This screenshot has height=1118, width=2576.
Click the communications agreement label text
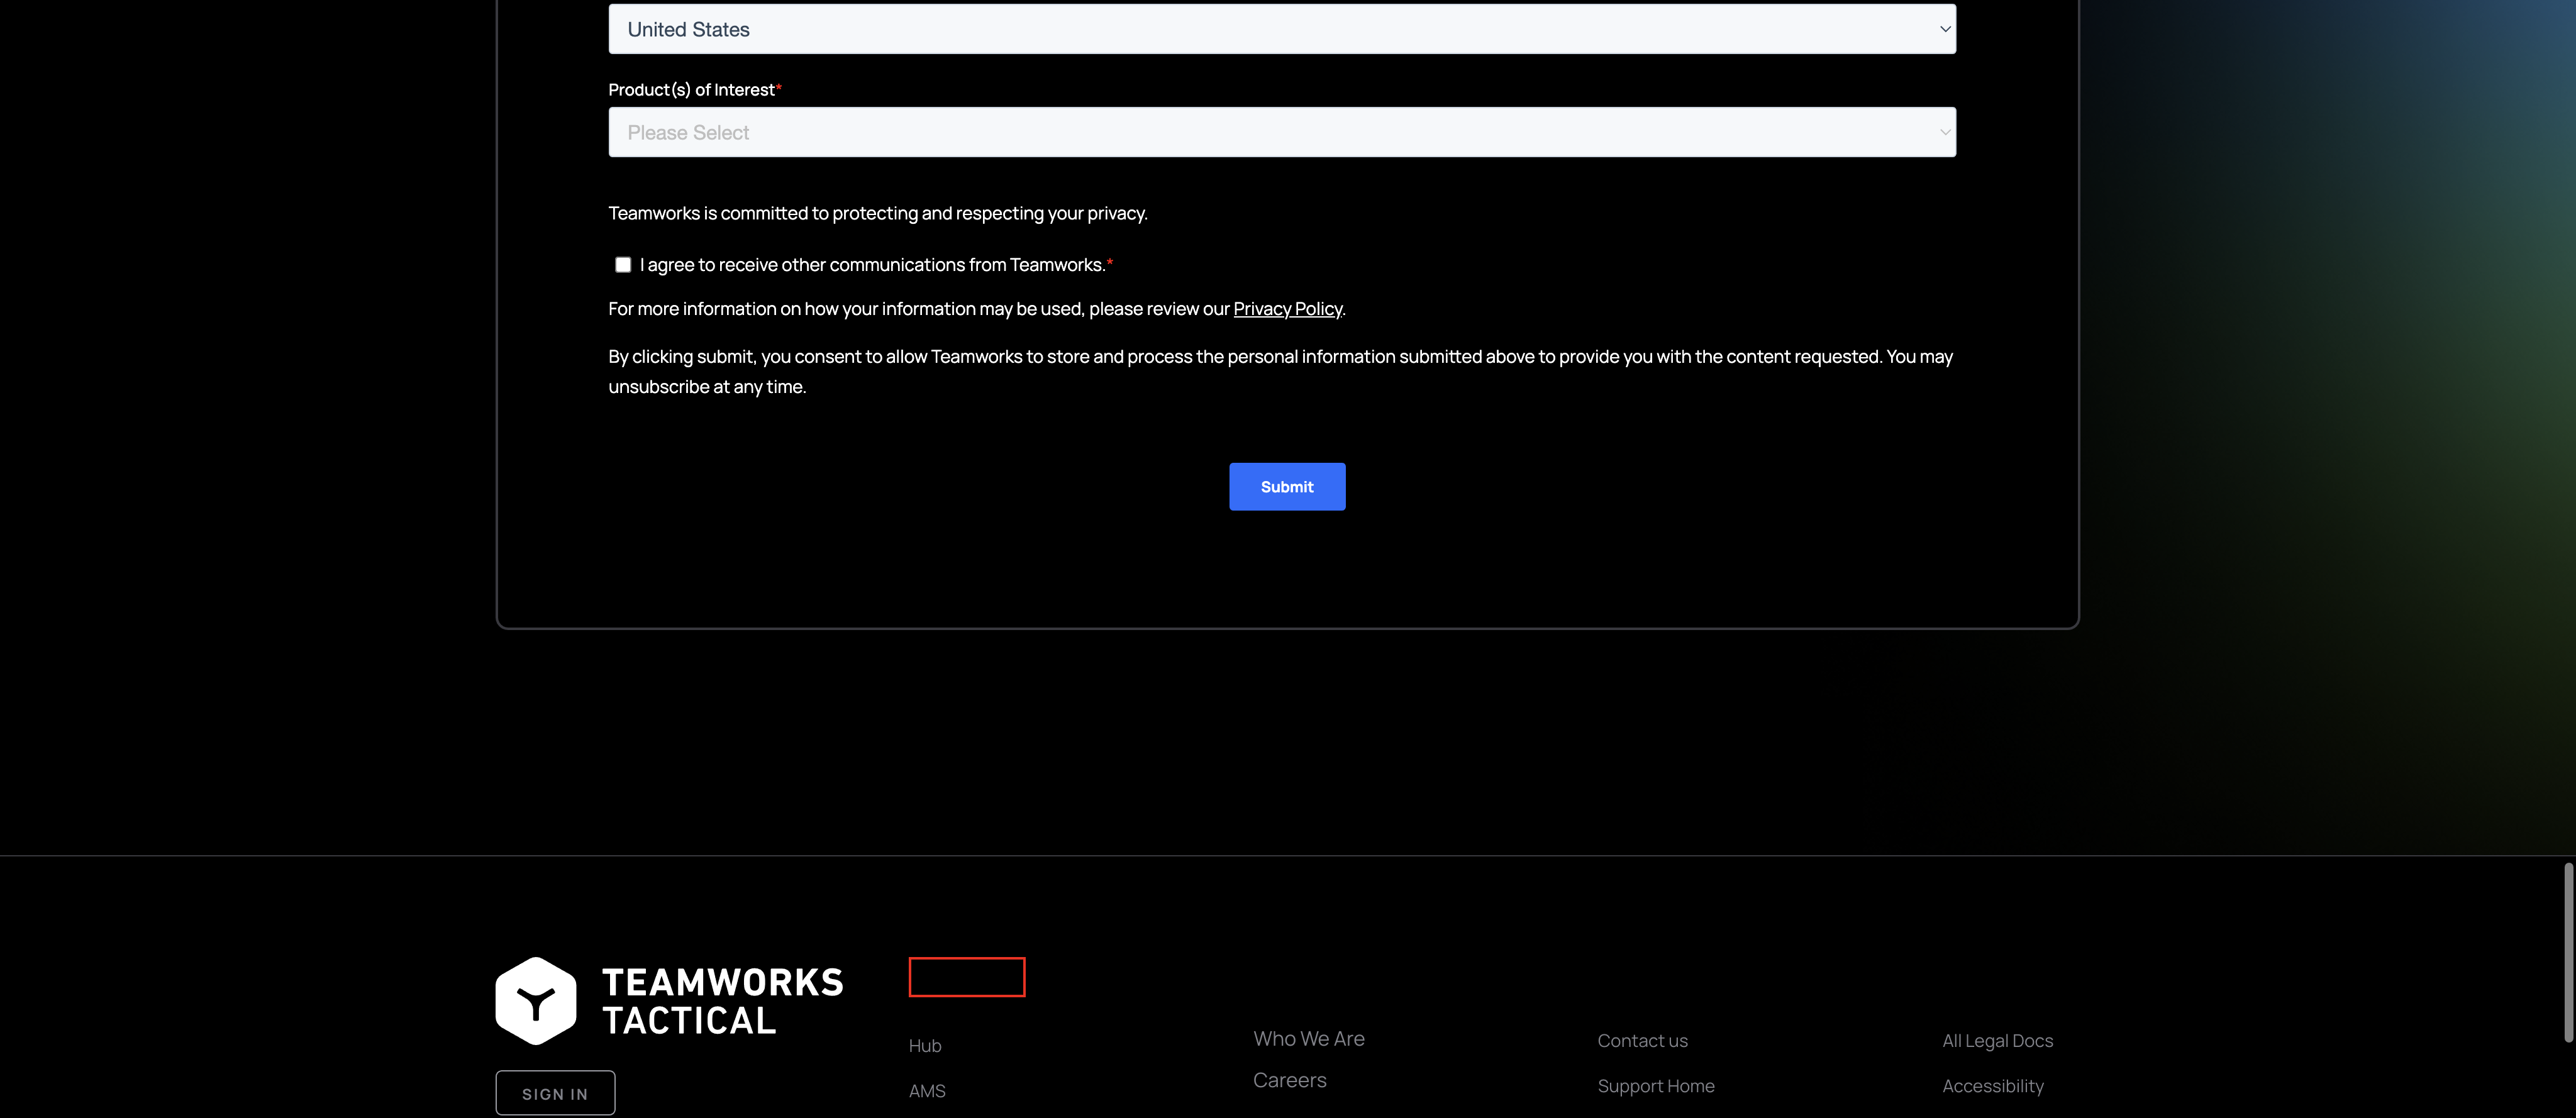(x=872, y=265)
